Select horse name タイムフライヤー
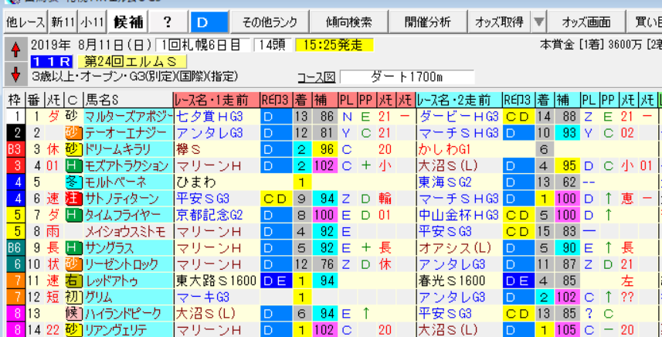The width and height of the screenshot is (662, 337). pyautogui.click(x=128, y=216)
